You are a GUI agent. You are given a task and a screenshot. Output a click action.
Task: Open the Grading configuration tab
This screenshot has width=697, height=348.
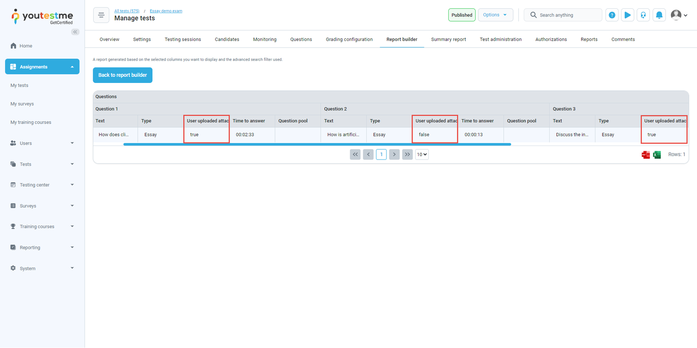pyautogui.click(x=349, y=40)
